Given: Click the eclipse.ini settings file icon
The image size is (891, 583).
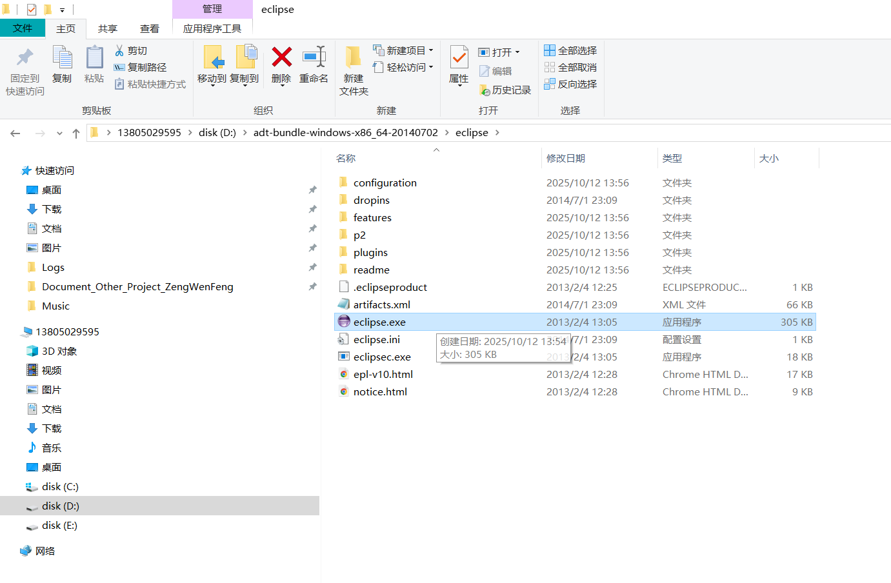Looking at the screenshot, I should 344,339.
